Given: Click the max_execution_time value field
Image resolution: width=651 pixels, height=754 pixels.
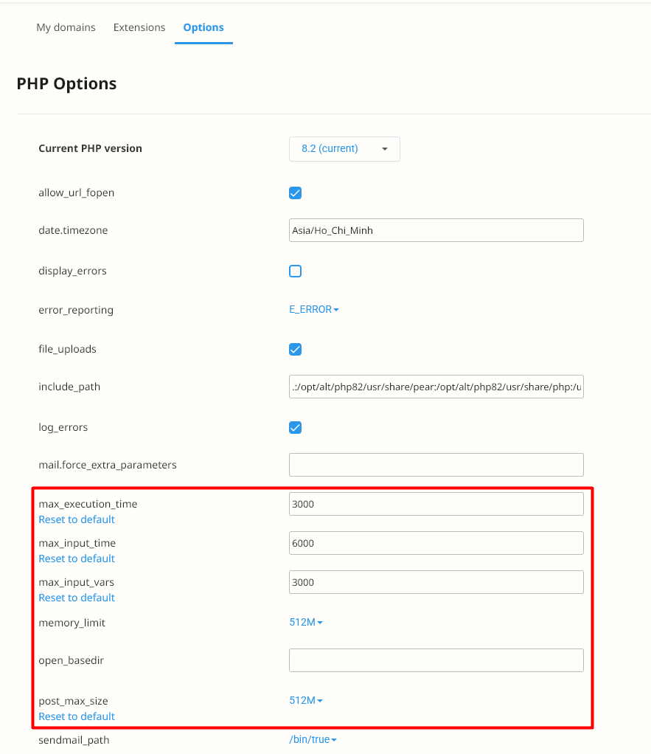Looking at the screenshot, I should 436,504.
